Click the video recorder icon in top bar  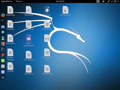pos(103,1)
